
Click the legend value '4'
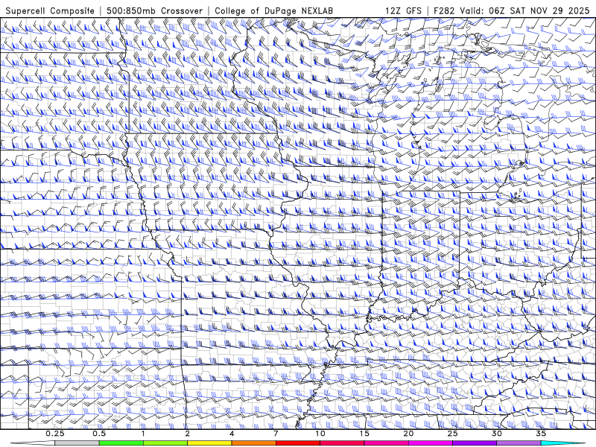(x=232, y=434)
